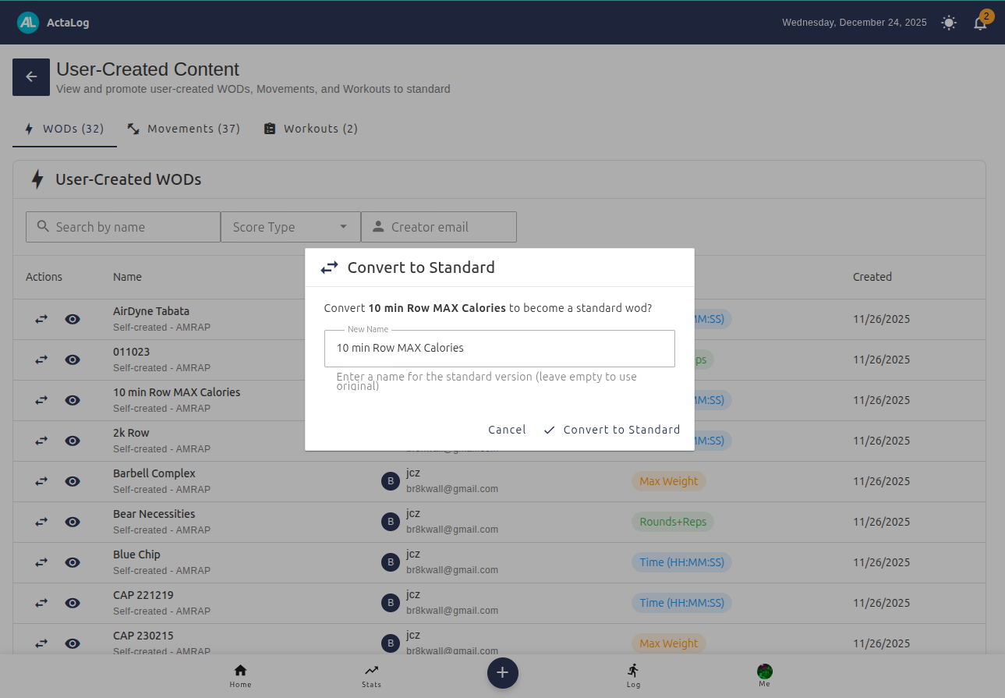Screen dimensions: 1005x698
Task: View details of Barbell Complex via eye icon
Action: (x=73, y=481)
